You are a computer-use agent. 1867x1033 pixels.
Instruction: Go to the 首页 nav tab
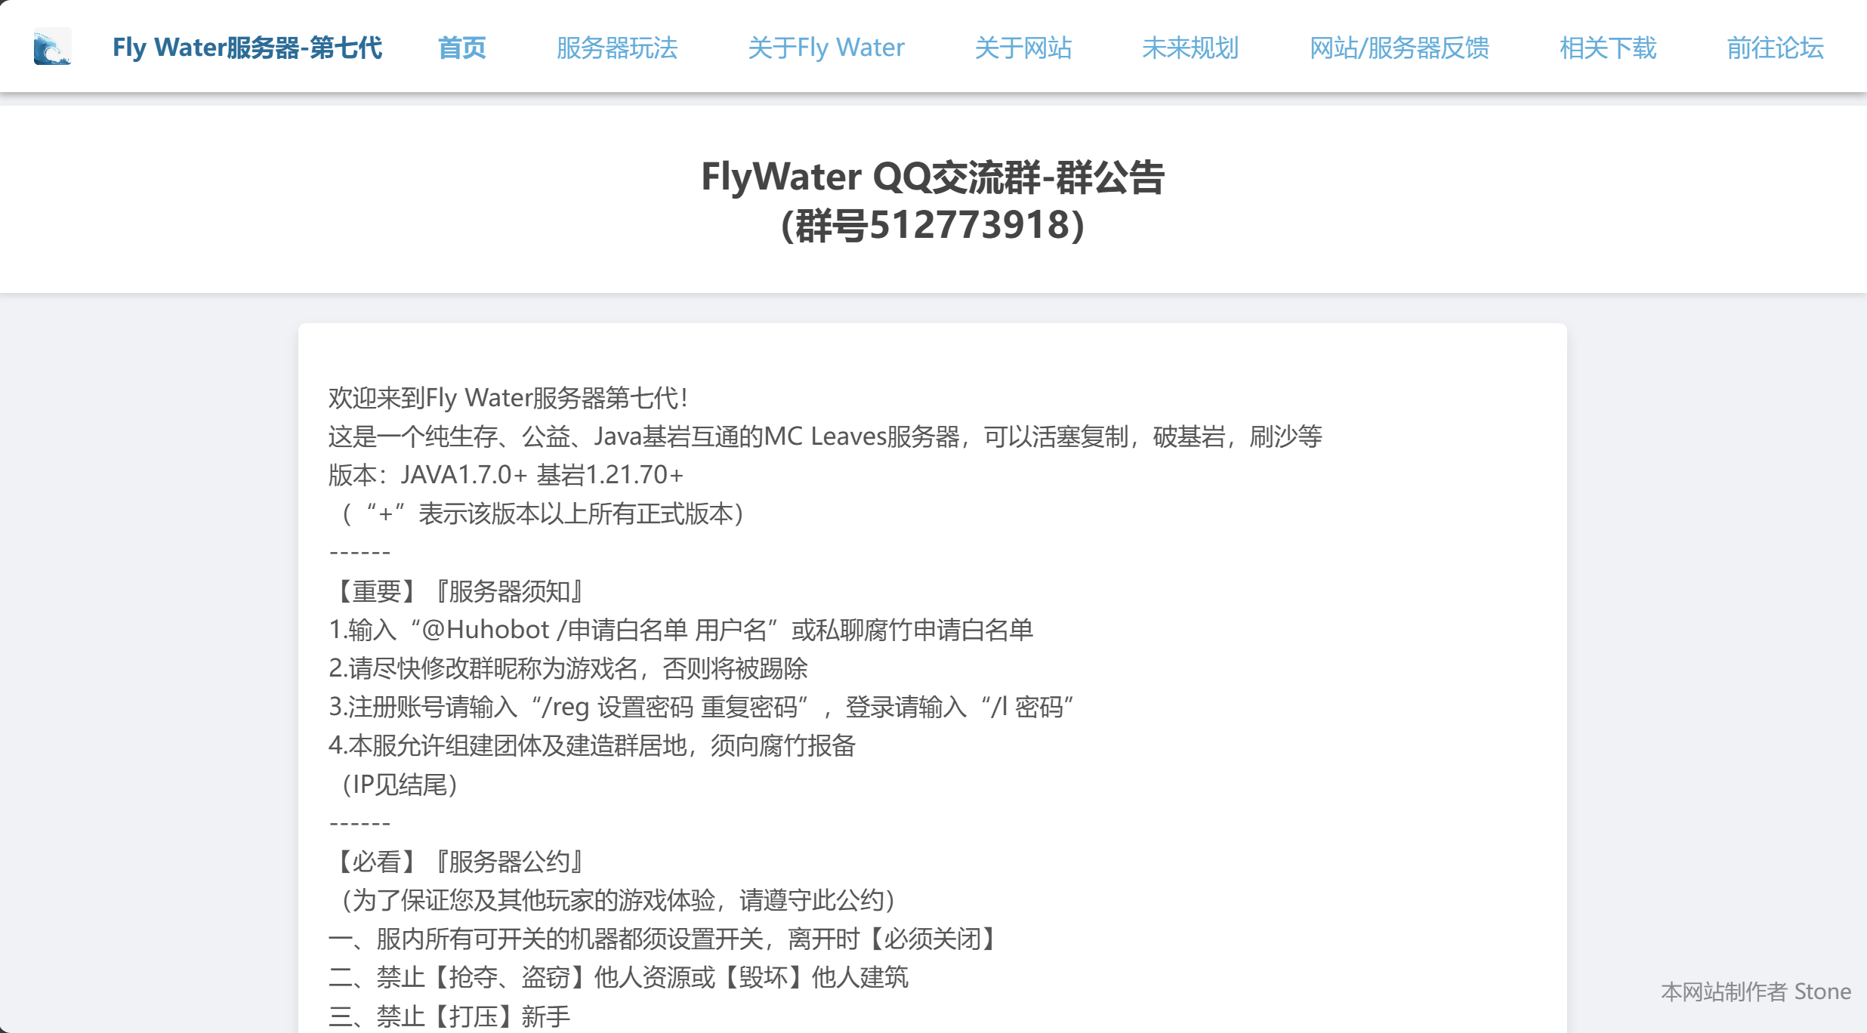(x=461, y=48)
